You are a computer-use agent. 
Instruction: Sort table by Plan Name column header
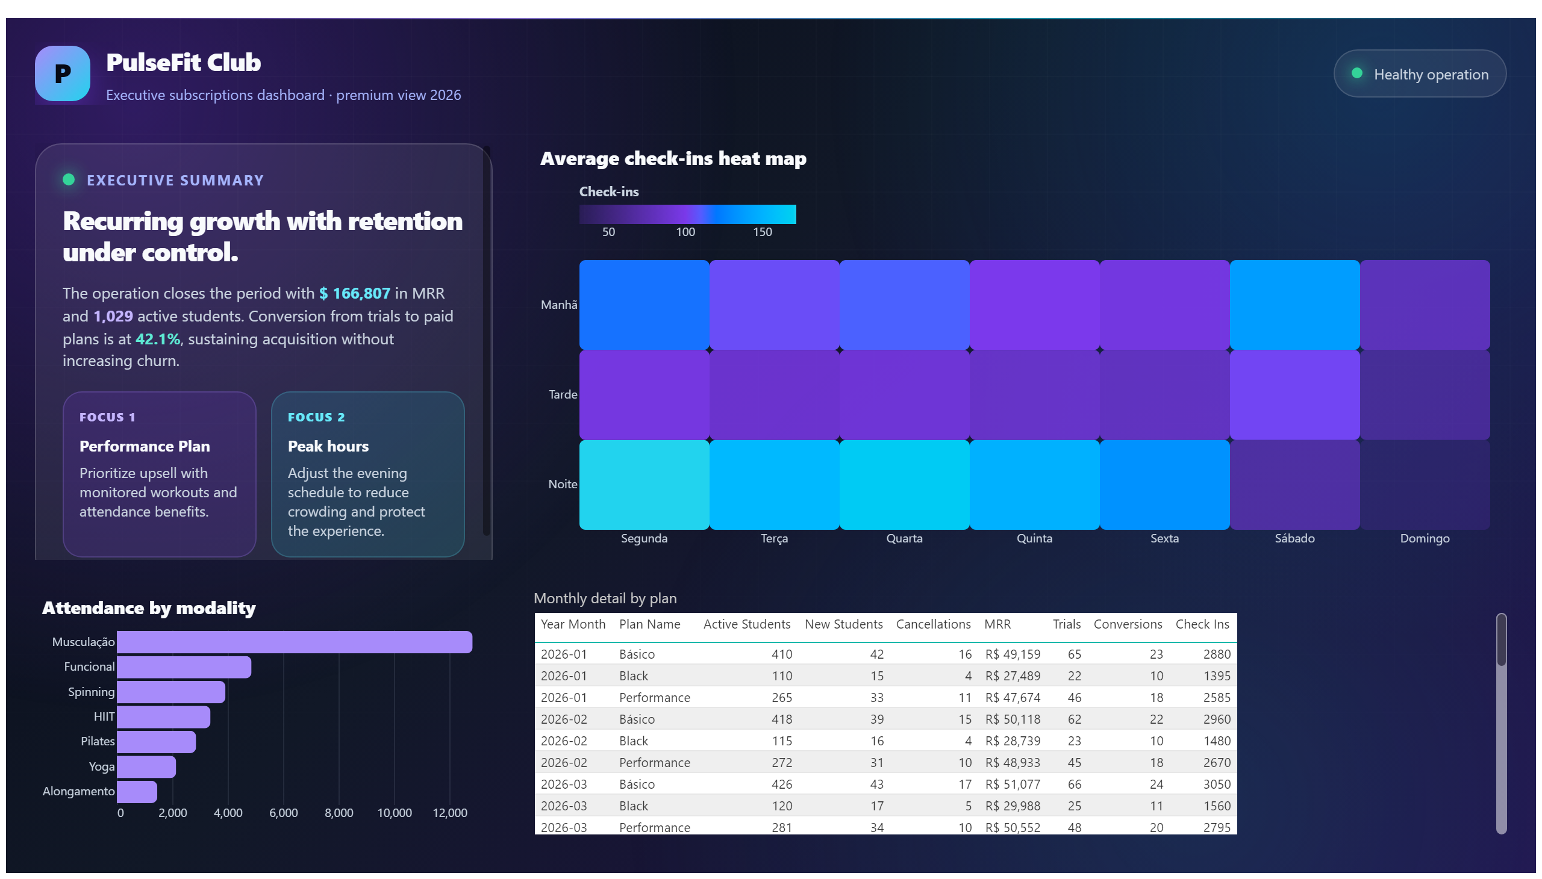point(649,624)
